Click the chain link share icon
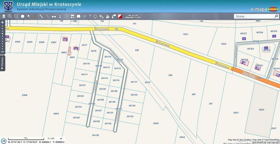Image resolution: width=280 pixels, height=144 pixels. pyautogui.click(x=48, y=16)
